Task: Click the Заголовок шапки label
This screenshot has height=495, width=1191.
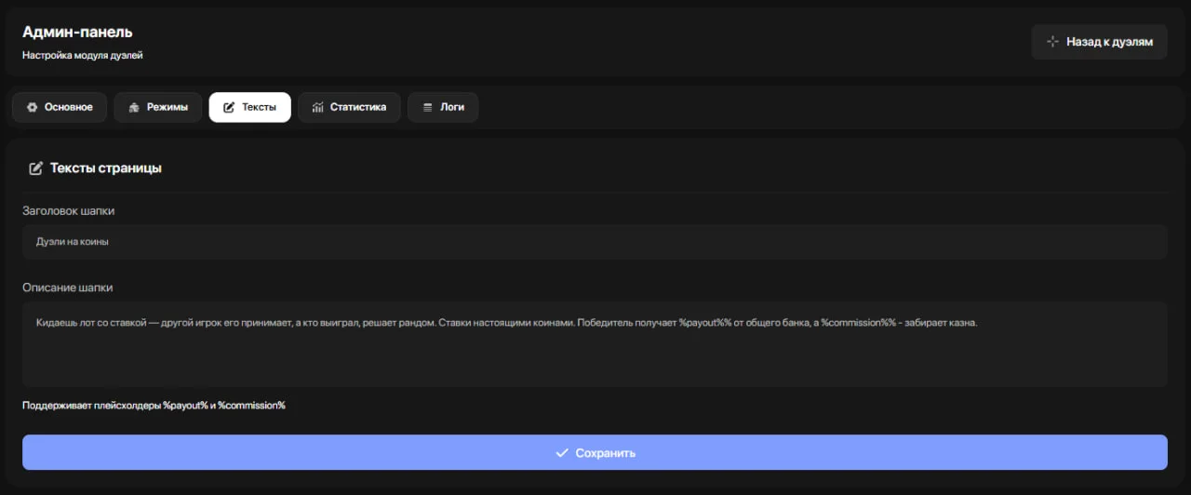Action: point(69,211)
